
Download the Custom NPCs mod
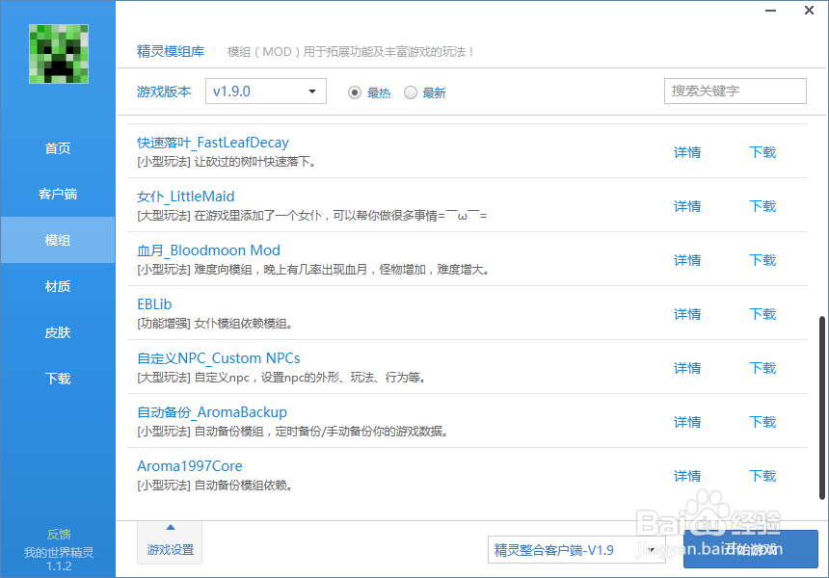(x=762, y=368)
